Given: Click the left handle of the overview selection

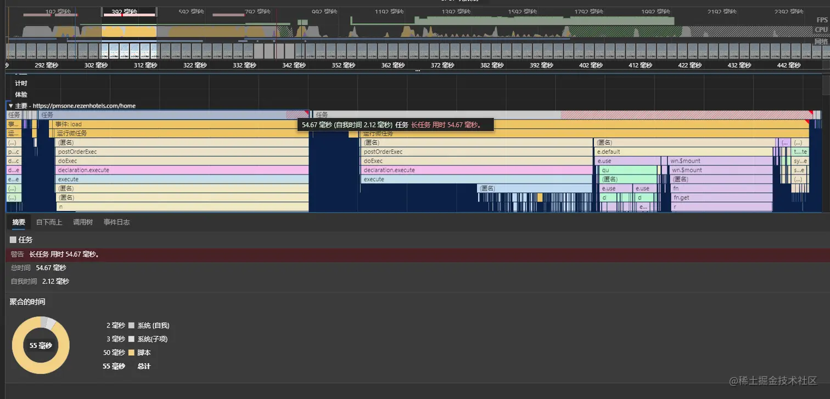Looking at the screenshot, I should 102,13.
